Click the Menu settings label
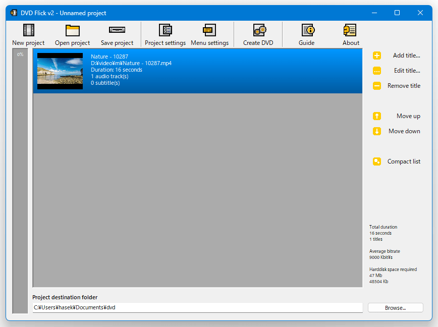 [209, 43]
